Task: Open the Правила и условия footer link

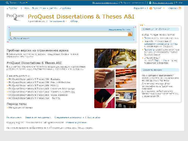Action: coord(76,122)
